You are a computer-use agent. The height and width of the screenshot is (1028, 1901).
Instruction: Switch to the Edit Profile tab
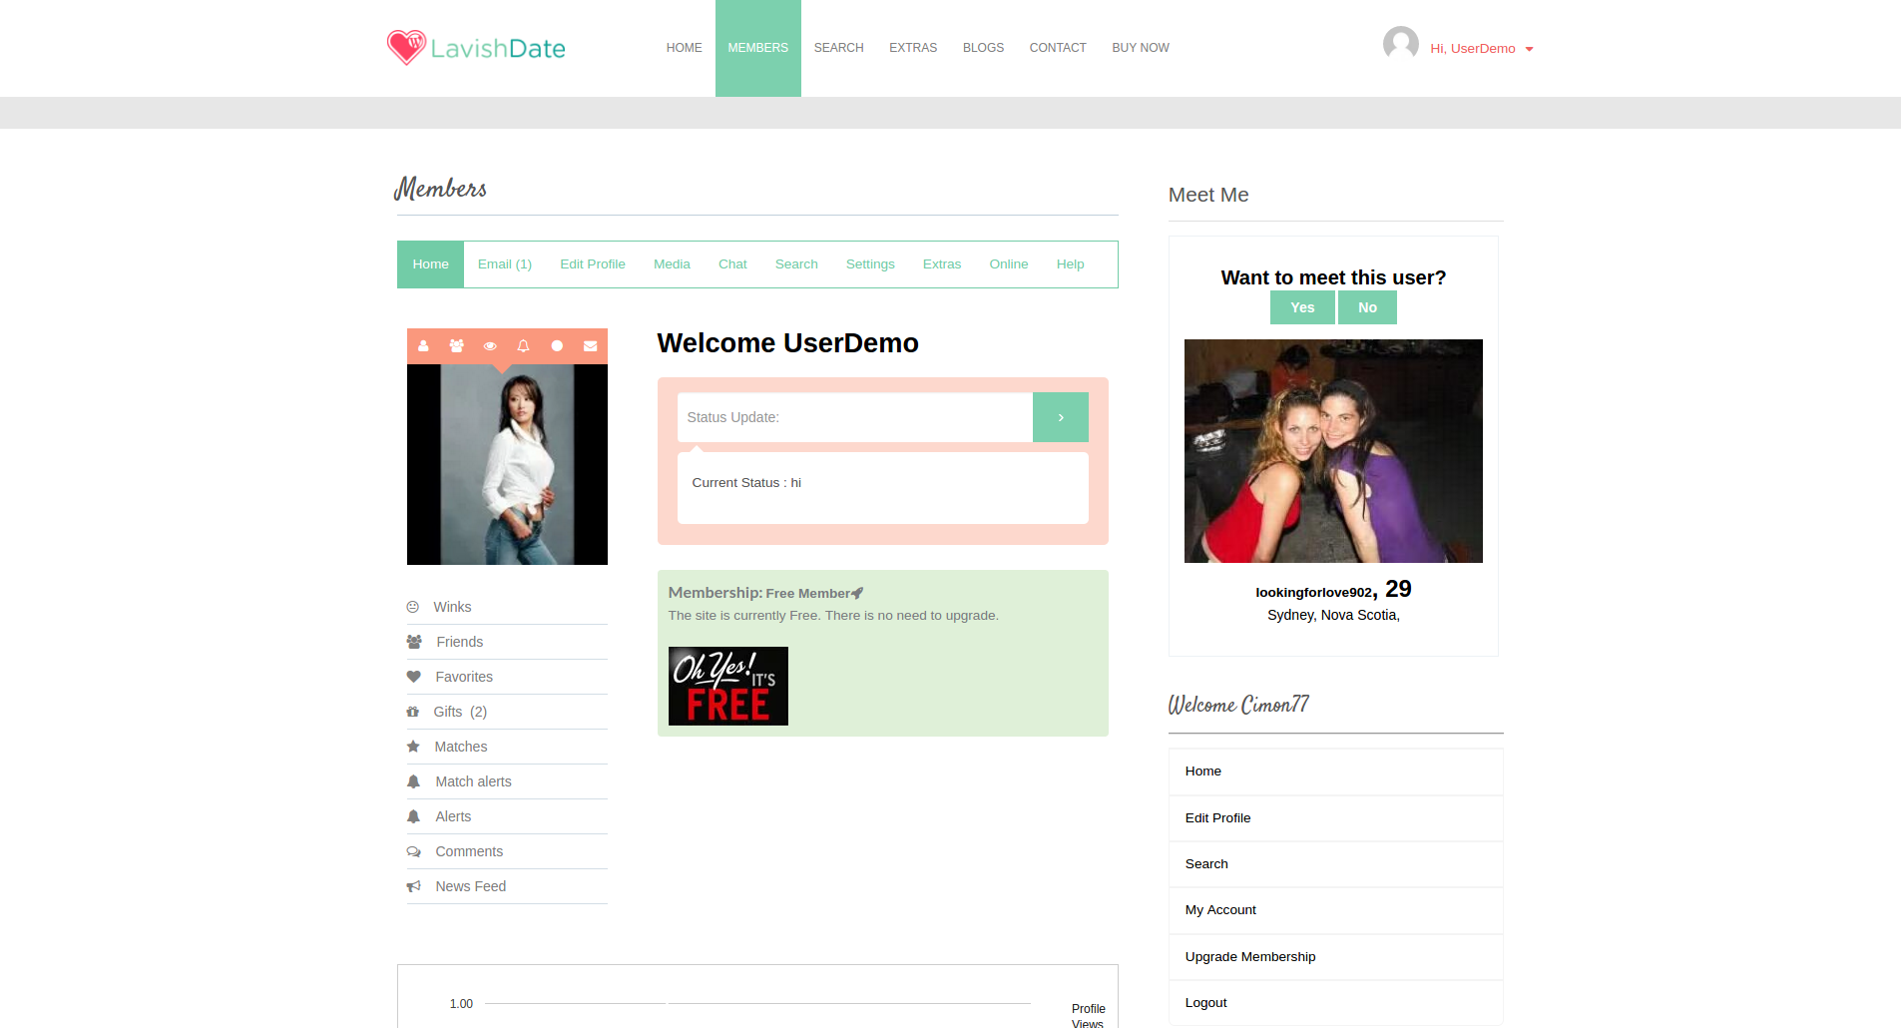(x=593, y=264)
